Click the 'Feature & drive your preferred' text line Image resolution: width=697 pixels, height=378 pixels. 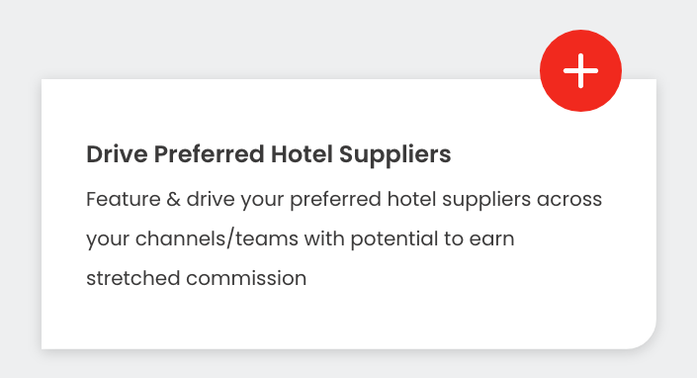[x=344, y=199]
